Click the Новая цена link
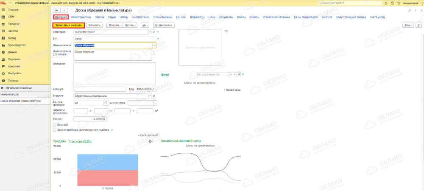This screenshot has height=191, width=424. [x=232, y=90]
